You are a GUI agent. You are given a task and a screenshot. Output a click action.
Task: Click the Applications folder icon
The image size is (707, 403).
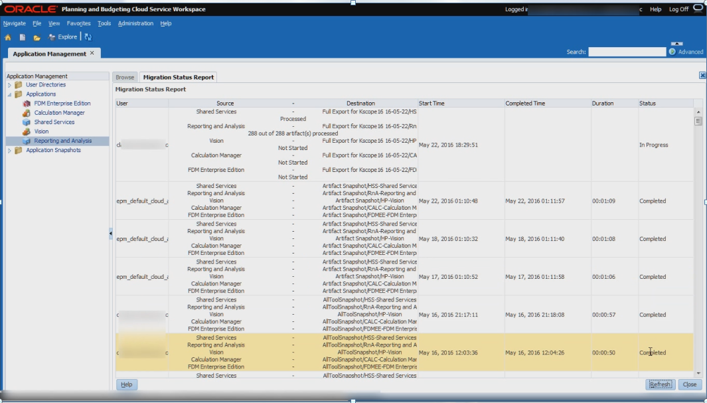click(x=18, y=94)
